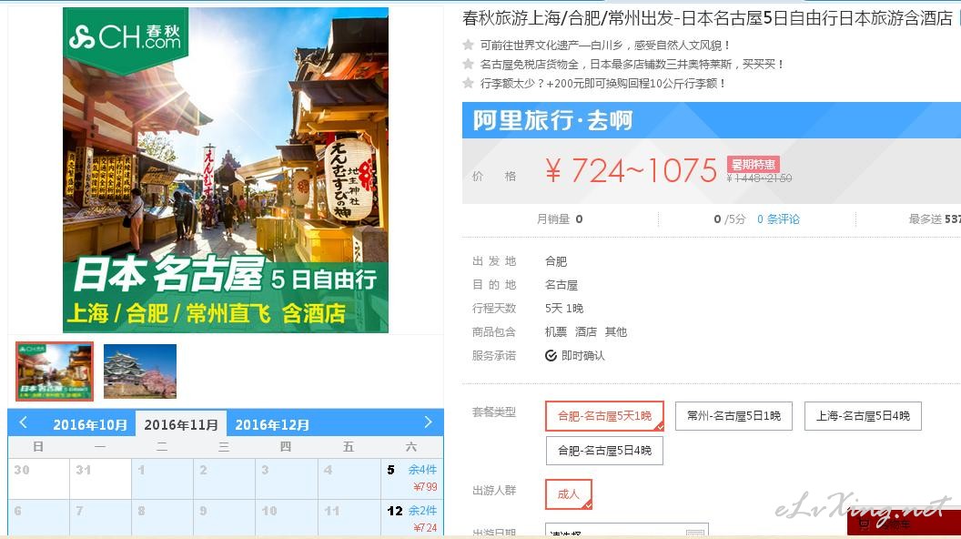
Task: Choose package 合肥-名古屋5天1晚
Action: tap(604, 416)
